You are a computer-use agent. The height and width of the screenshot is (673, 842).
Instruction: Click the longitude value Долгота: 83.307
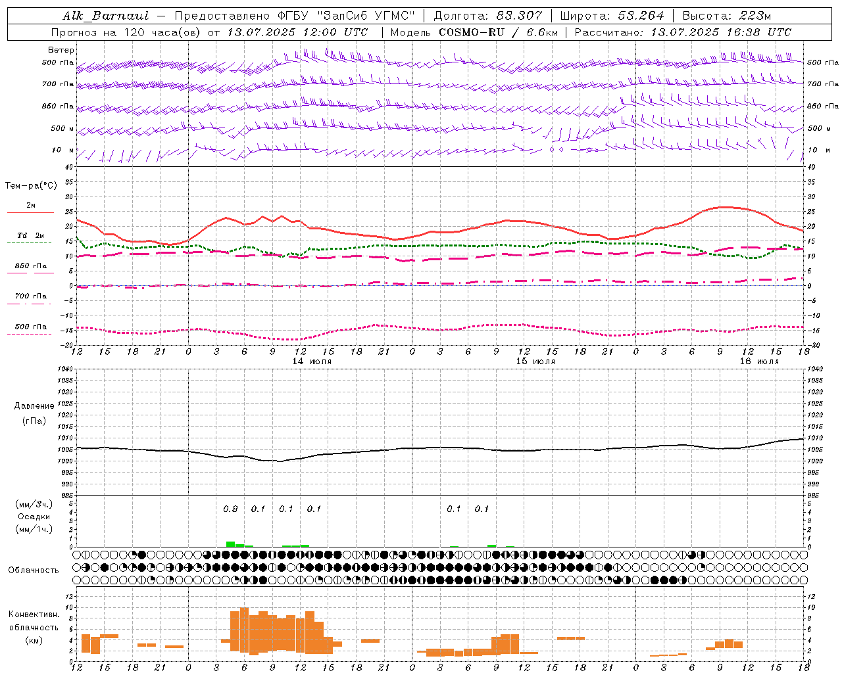point(487,16)
